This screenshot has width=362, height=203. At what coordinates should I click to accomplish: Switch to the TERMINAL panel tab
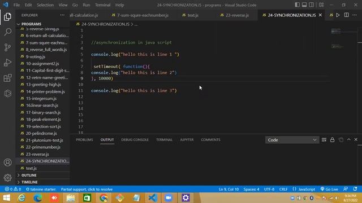pyautogui.click(x=164, y=140)
